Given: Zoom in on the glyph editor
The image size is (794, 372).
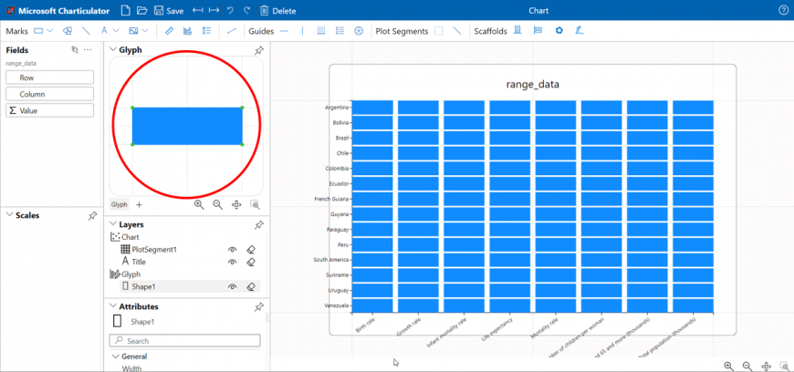Looking at the screenshot, I should tap(199, 204).
